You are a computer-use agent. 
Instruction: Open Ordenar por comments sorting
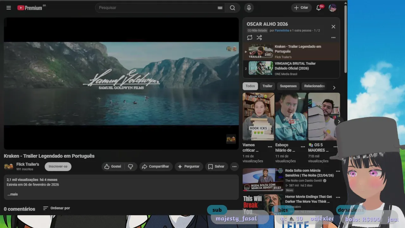click(x=57, y=208)
